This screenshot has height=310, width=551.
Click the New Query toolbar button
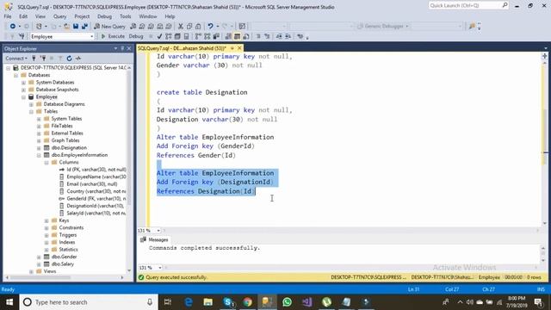[109, 27]
